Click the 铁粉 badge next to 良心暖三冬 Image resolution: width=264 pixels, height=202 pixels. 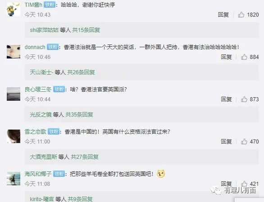59,89
